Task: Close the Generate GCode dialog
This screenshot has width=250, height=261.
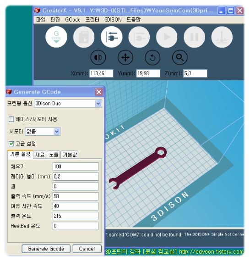Action: pos(99,92)
